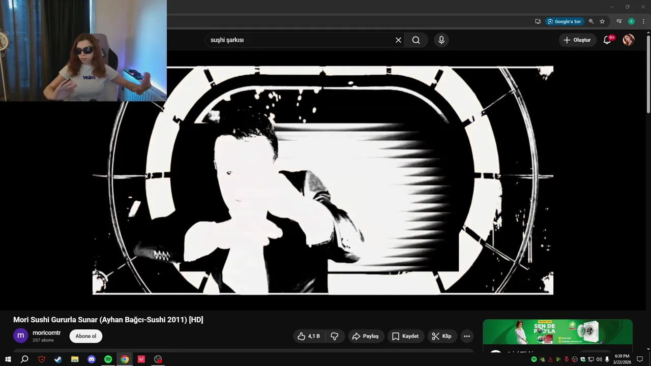Click the video player to pause
651x366 pixels.
pyautogui.click(x=323, y=180)
